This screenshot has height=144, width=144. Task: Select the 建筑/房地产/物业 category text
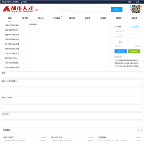11,58
